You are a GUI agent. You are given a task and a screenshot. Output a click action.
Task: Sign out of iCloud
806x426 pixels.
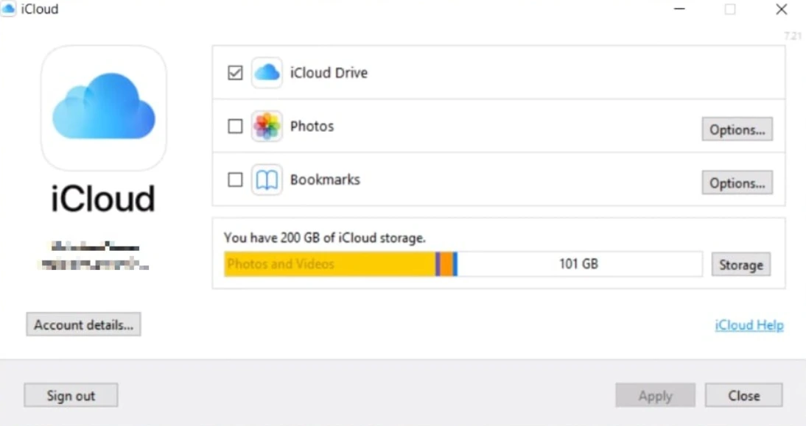coord(71,395)
